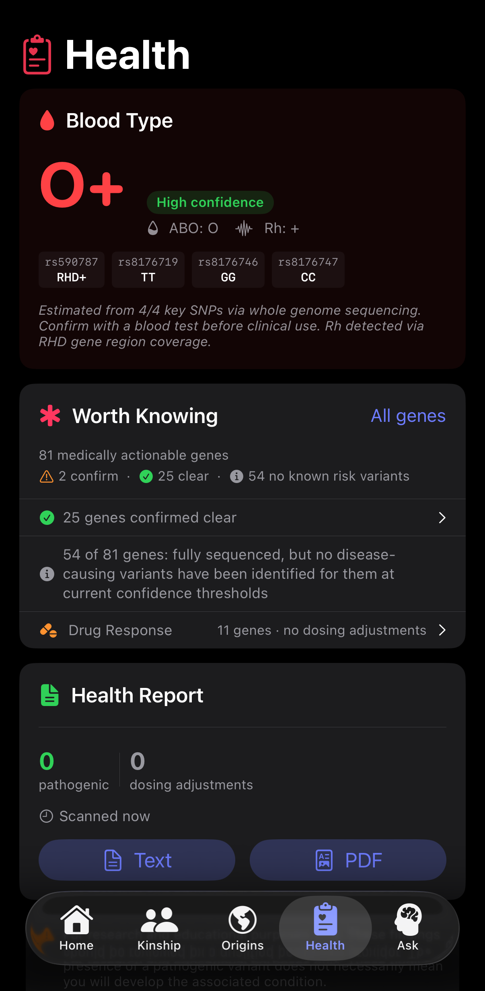
Task: Click the PDF report button
Action: [x=347, y=860]
